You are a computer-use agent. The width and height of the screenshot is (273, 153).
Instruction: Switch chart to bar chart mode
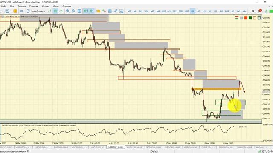point(49,11)
